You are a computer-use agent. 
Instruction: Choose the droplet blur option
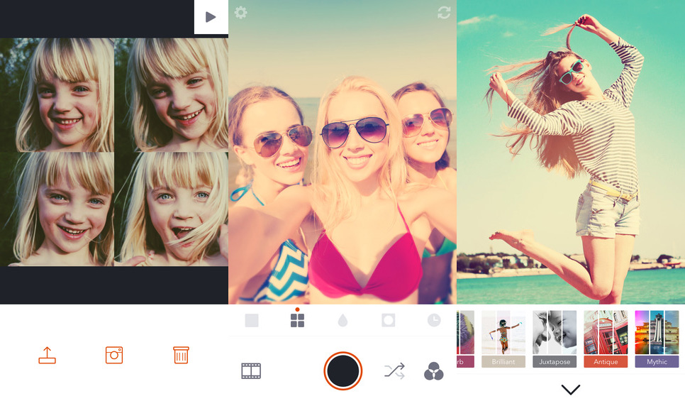(x=343, y=320)
